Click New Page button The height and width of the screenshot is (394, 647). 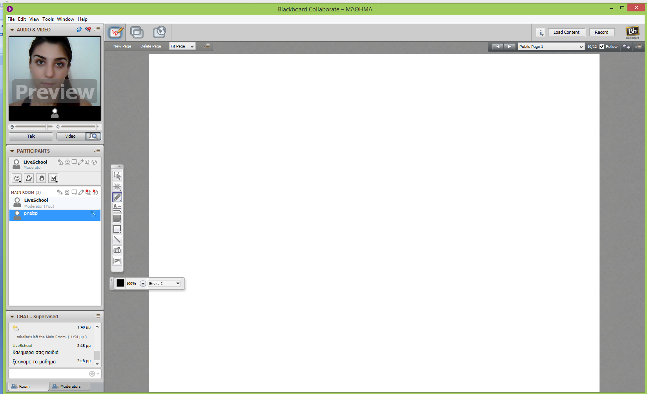pos(122,46)
